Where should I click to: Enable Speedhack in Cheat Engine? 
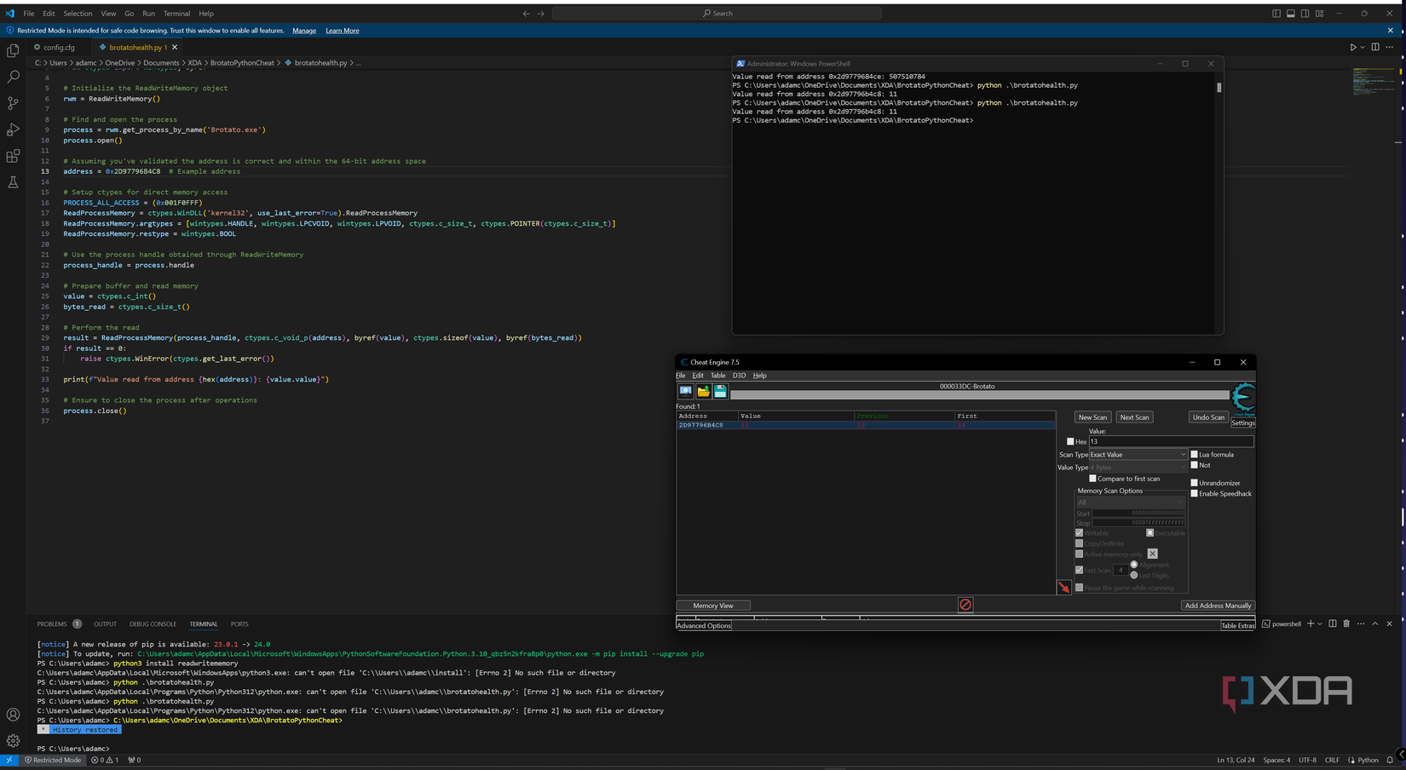pyautogui.click(x=1195, y=493)
